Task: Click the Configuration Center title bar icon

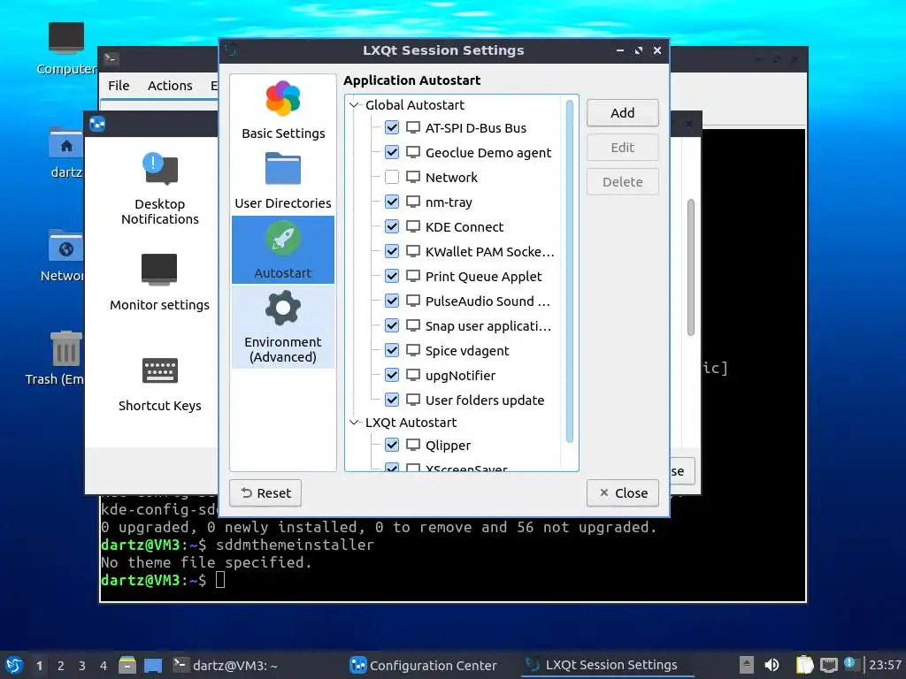Action: click(x=97, y=124)
